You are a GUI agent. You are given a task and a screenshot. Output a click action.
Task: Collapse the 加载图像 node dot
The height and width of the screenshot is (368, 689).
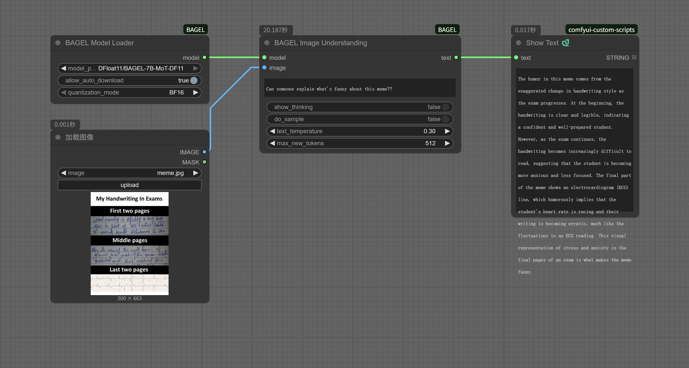[58, 137]
